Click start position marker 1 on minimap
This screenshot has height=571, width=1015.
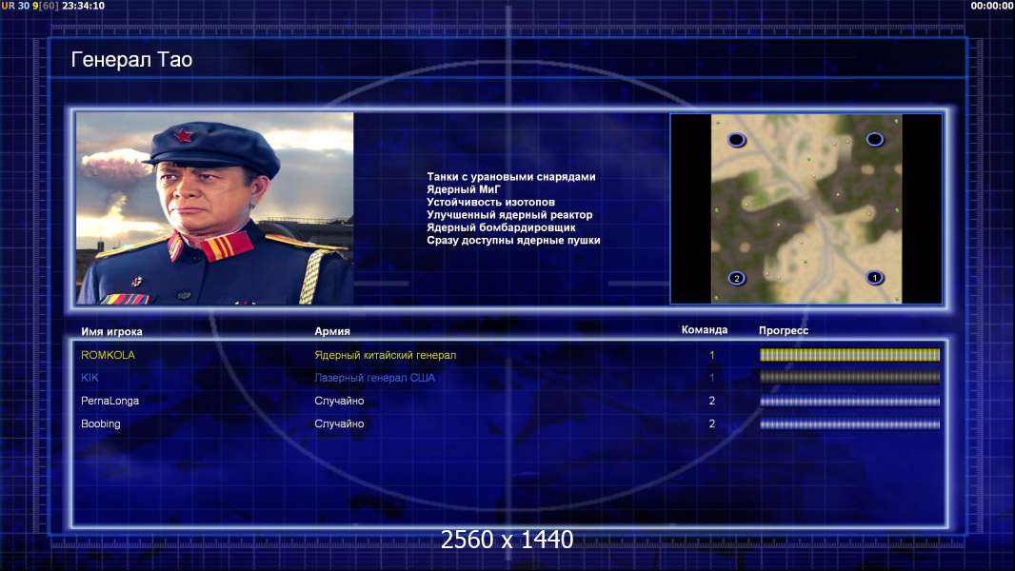(874, 278)
